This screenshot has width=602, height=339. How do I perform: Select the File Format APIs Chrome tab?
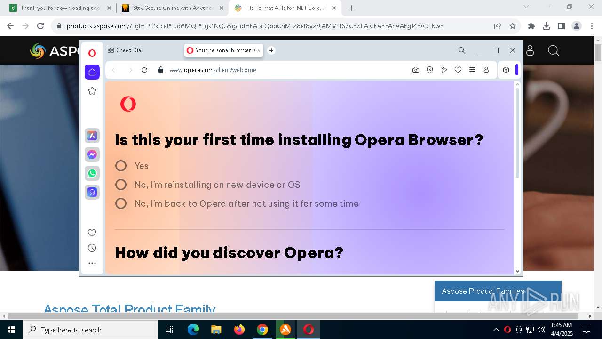click(x=285, y=8)
